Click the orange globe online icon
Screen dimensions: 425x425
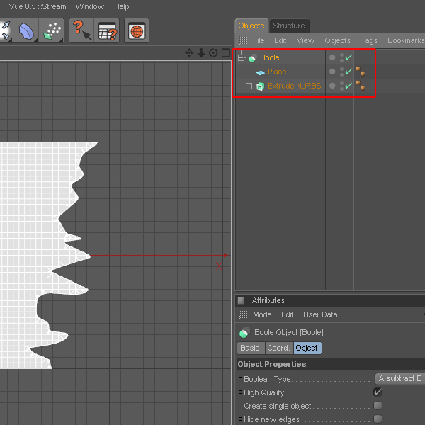point(137,30)
